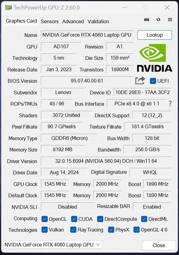Select the BIOS Version field

87,81
